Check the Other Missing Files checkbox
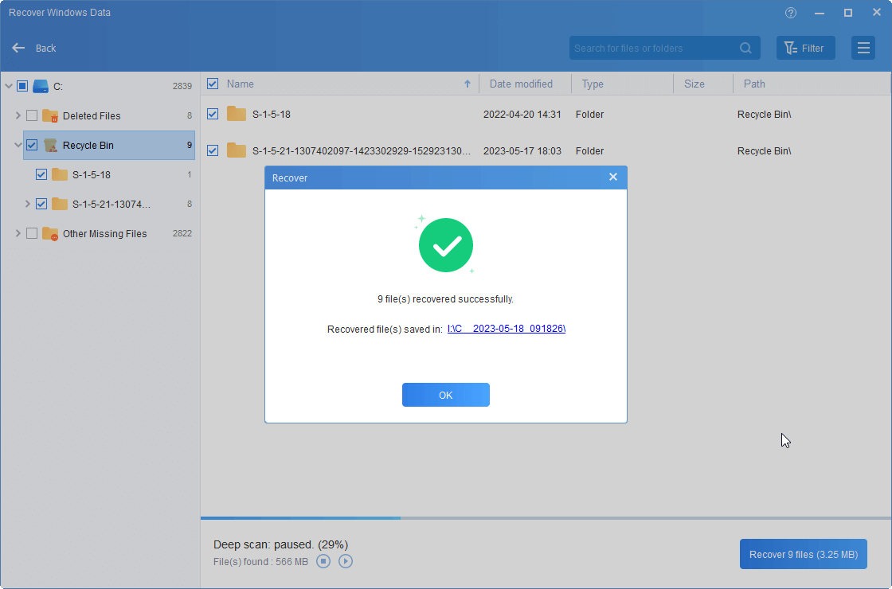 click(32, 233)
